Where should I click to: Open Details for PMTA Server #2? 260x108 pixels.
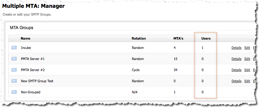pos(236,70)
